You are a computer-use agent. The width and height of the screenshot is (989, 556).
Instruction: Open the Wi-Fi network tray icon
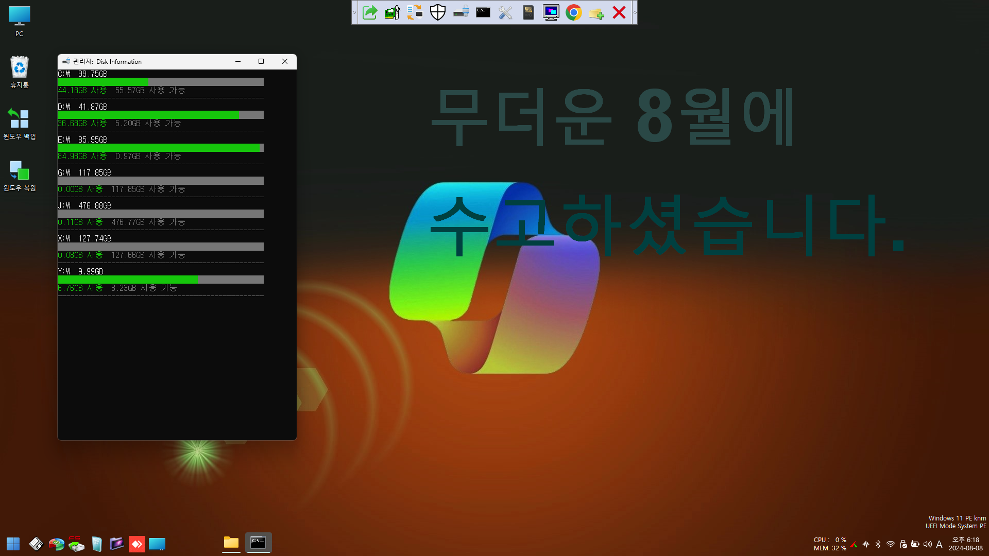[x=891, y=544]
